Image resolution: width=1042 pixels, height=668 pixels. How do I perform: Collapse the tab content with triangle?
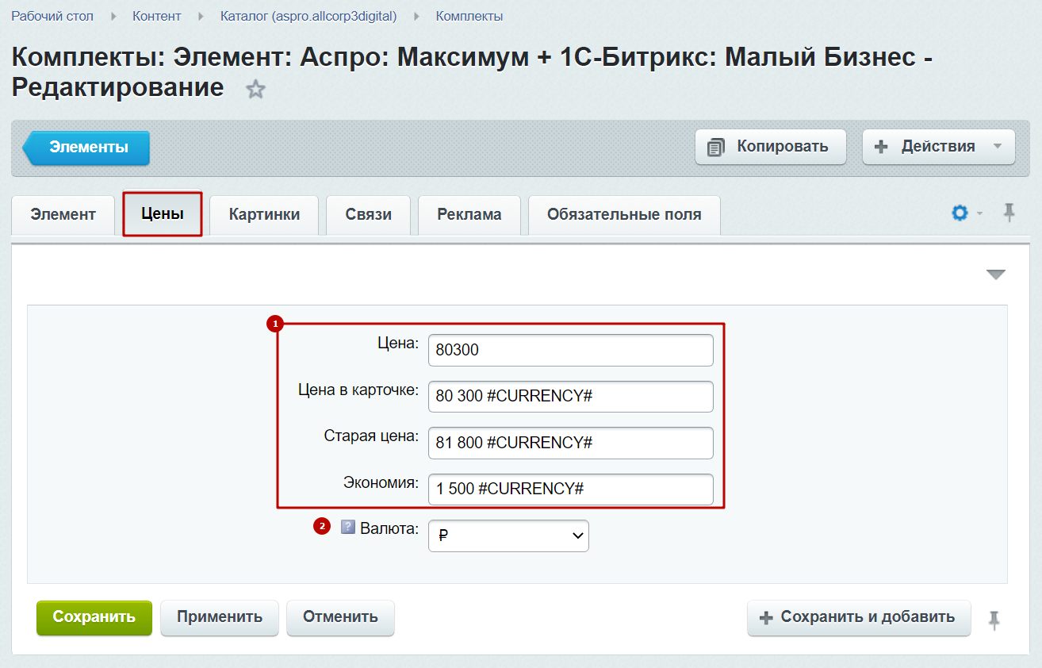tap(996, 274)
